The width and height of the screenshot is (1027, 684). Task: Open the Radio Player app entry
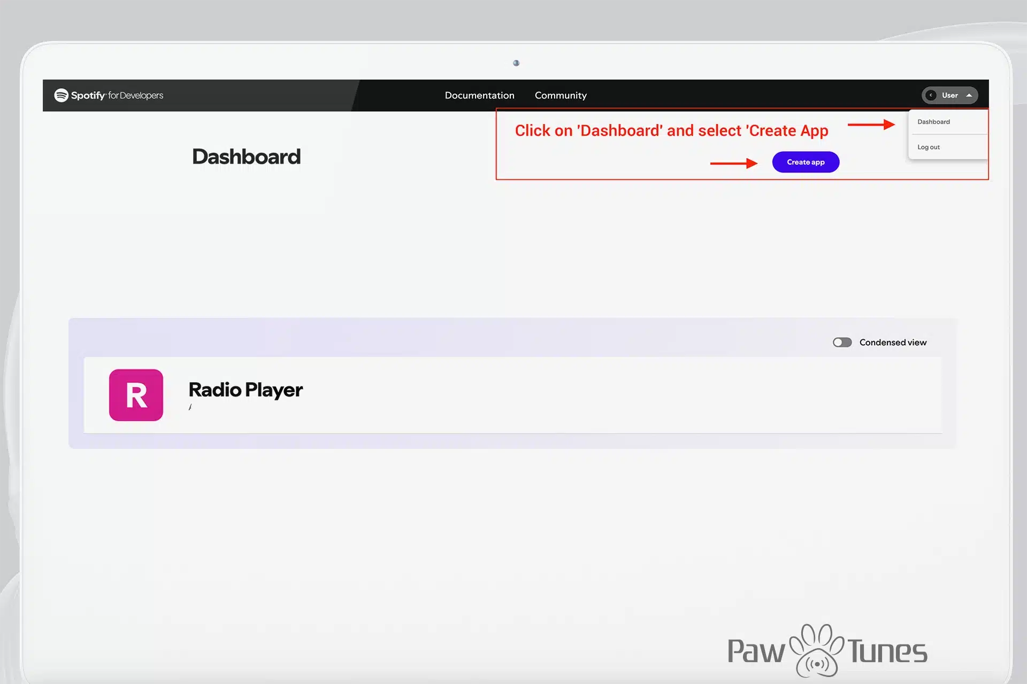coord(512,395)
